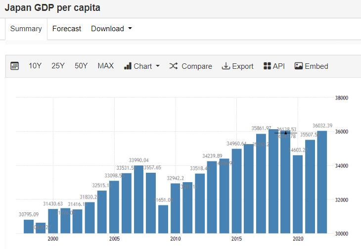Switch to the Summary tab
The image size is (361, 249).
[26, 29]
